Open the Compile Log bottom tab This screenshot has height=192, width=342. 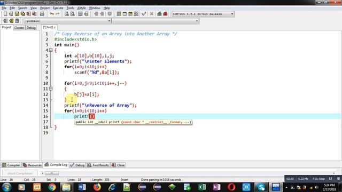(56, 165)
